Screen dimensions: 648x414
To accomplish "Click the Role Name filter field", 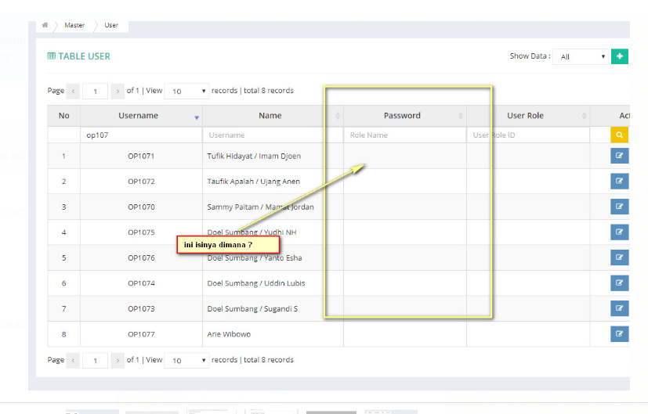I will (x=404, y=135).
